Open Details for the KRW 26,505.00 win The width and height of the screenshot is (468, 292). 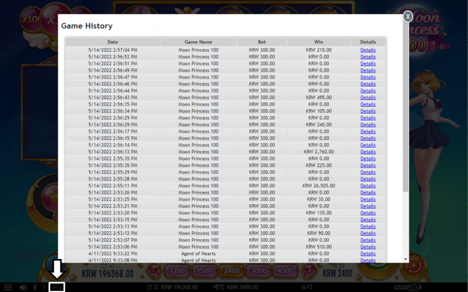(368, 186)
